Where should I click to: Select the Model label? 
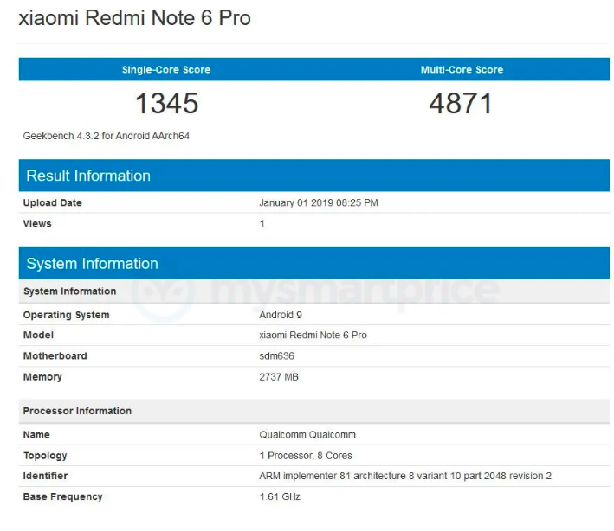click(38, 335)
